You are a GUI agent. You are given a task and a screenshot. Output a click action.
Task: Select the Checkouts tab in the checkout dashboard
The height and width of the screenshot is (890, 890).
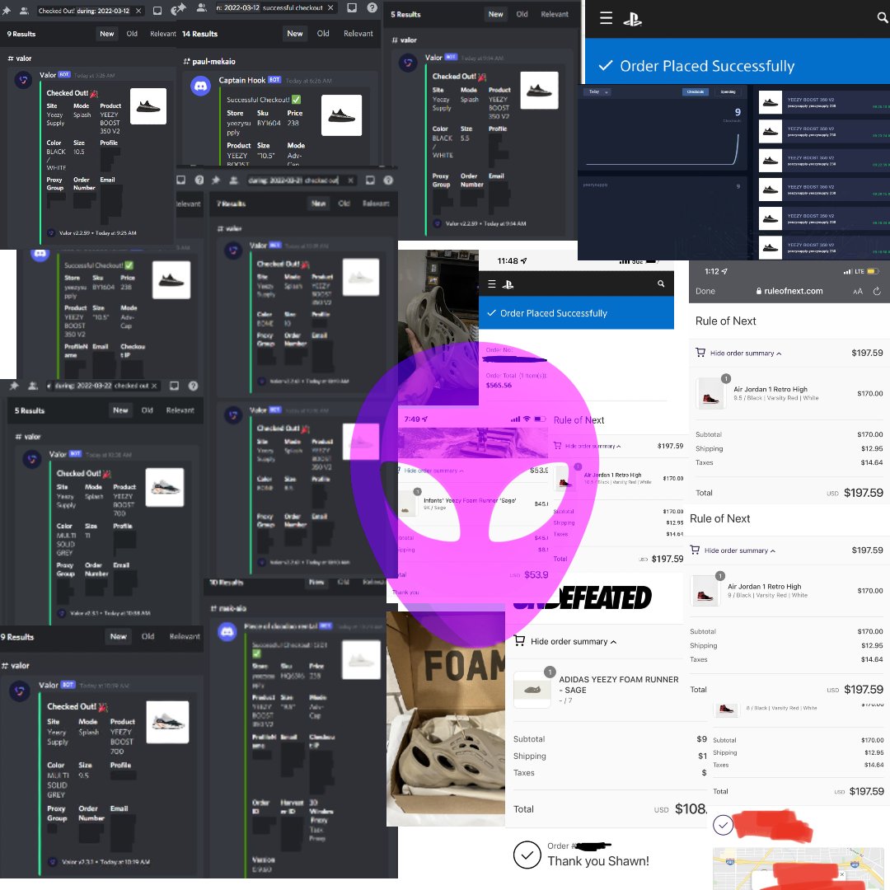(696, 91)
